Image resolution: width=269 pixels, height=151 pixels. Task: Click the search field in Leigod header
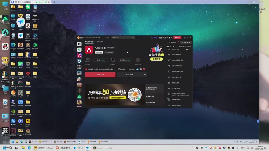pos(123,38)
